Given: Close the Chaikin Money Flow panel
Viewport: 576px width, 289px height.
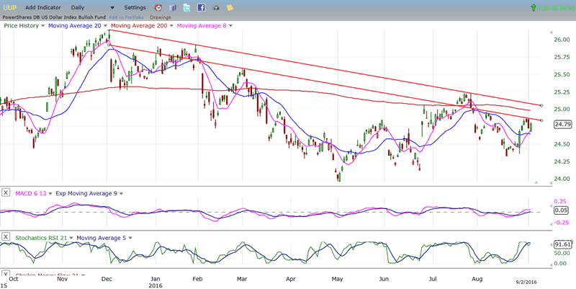Looking at the screenshot, I should click(6, 275).
